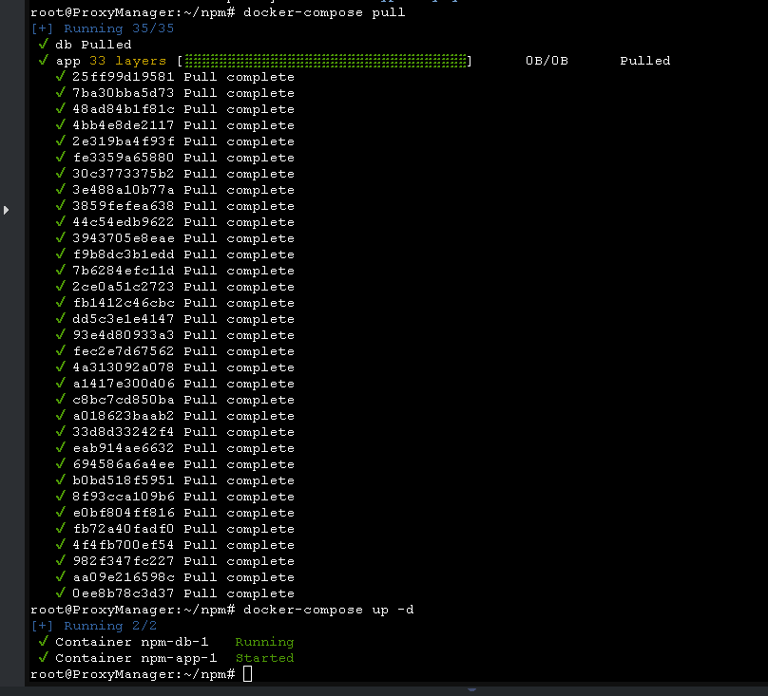
Task: Click layer hash fb72a40fadf0
Action: pyautogui.click(x=123, y=529)
